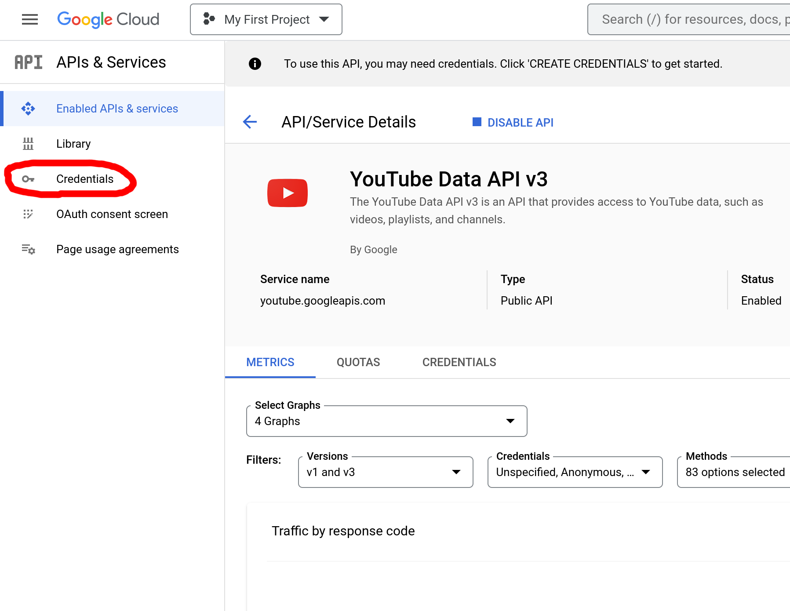Open Page usage agreements
Image resolution: width=790 pixels, height=611 pixels.
pyautogui.click(x=112, y=249)
